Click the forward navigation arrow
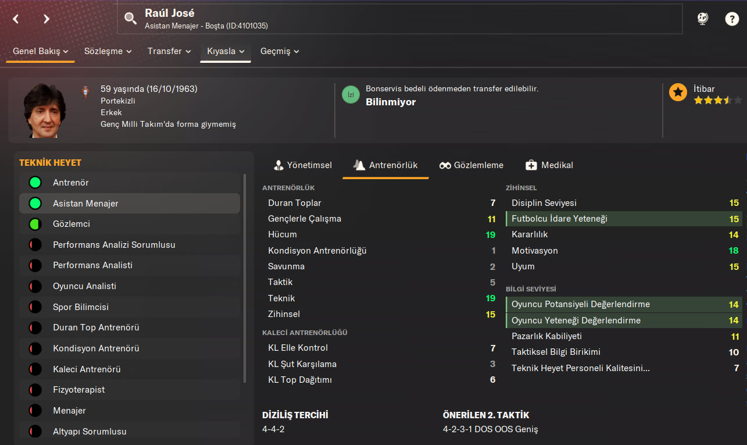This screenshot has height=445, width=747. [47, 19]
